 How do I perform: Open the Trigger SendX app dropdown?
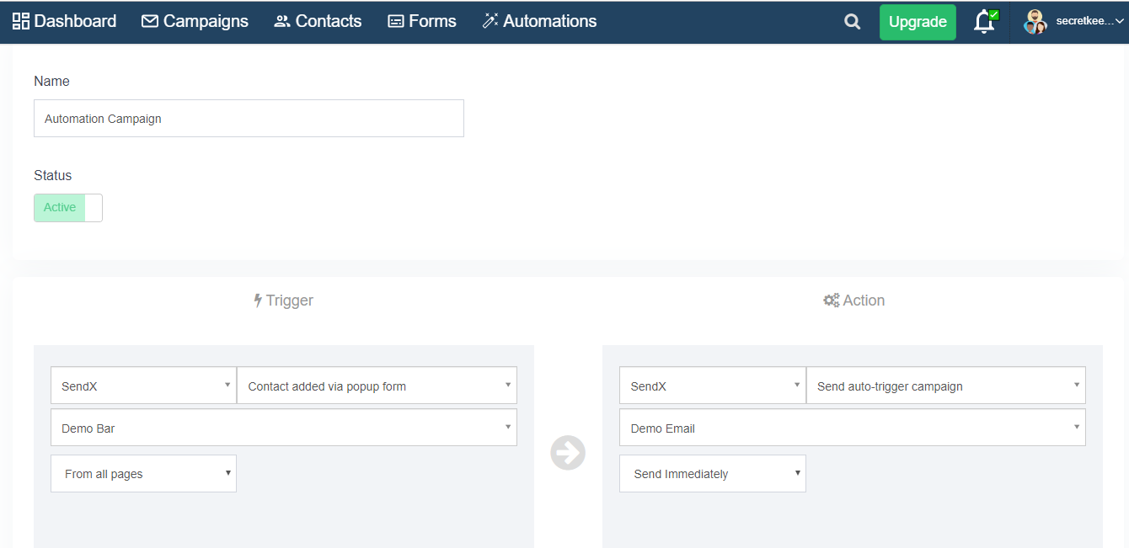point(143,386)
